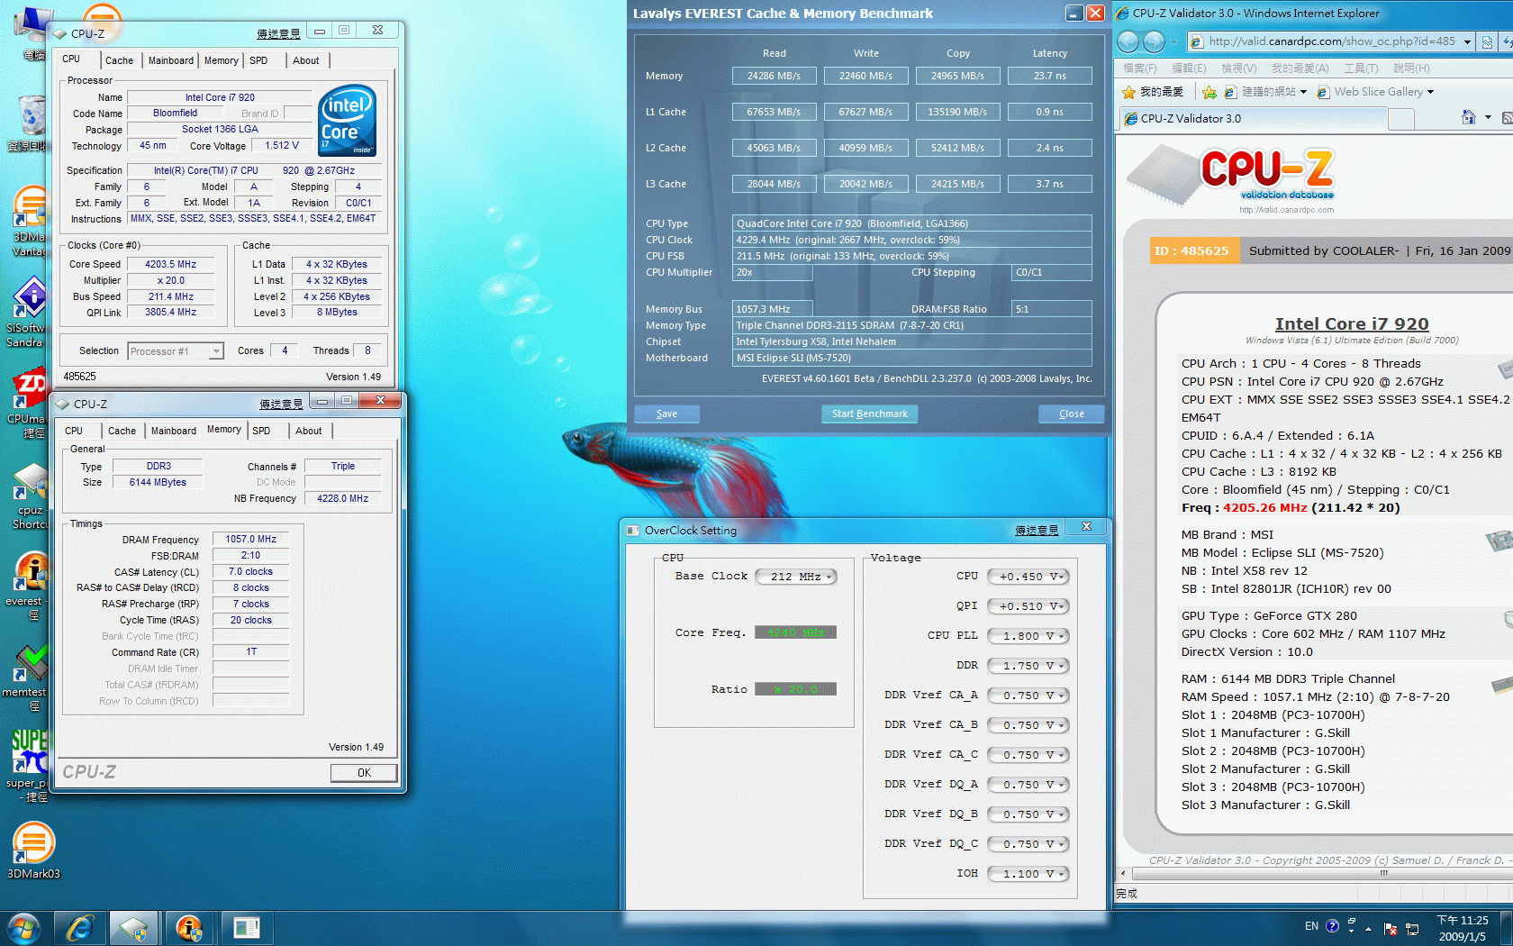Switch to Cache tab in upper CPU-Z window

click(x=119, y=60)
